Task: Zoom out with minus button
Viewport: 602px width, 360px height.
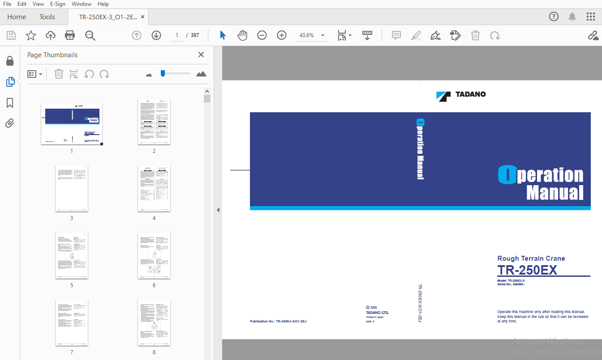Action: click(262, 35)
